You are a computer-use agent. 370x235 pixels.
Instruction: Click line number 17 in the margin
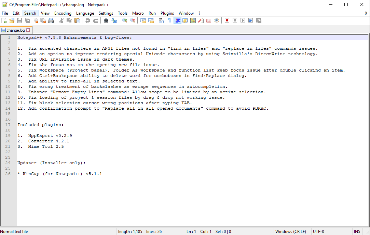(8, 125)
